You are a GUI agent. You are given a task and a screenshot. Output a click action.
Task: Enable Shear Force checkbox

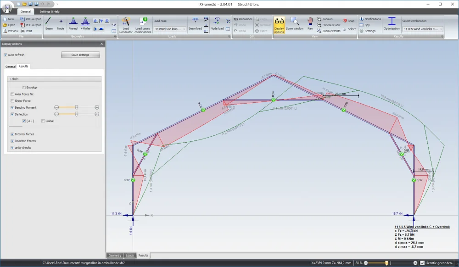click(x=12, y=100)
